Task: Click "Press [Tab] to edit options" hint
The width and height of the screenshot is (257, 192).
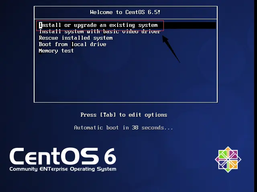Action: pyautogui.click(x=124, y=115)
